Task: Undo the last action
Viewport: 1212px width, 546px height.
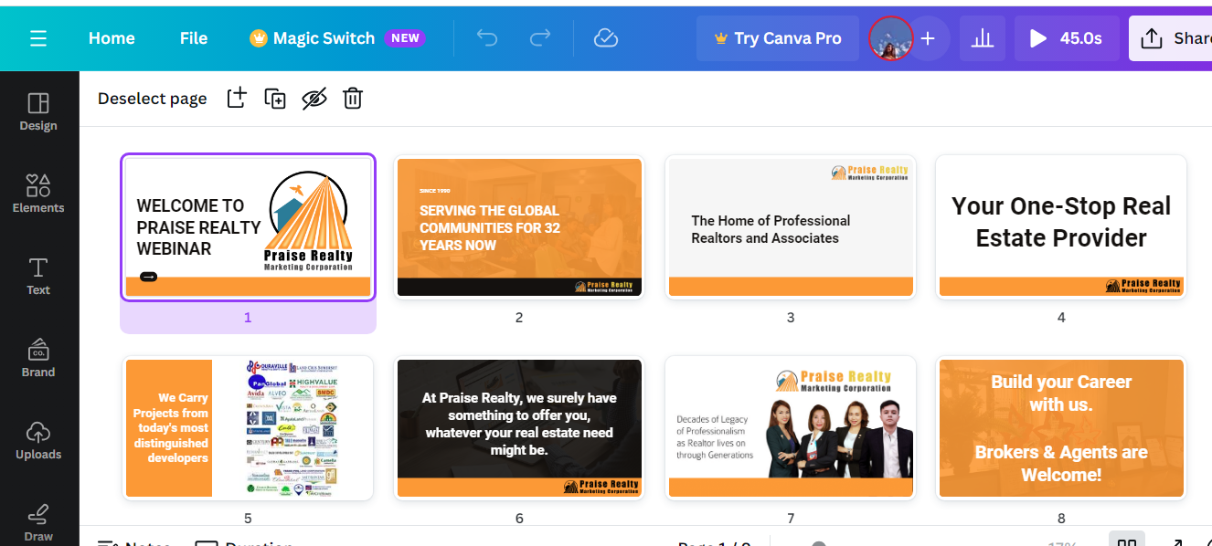Action: [x=487, y=38]
